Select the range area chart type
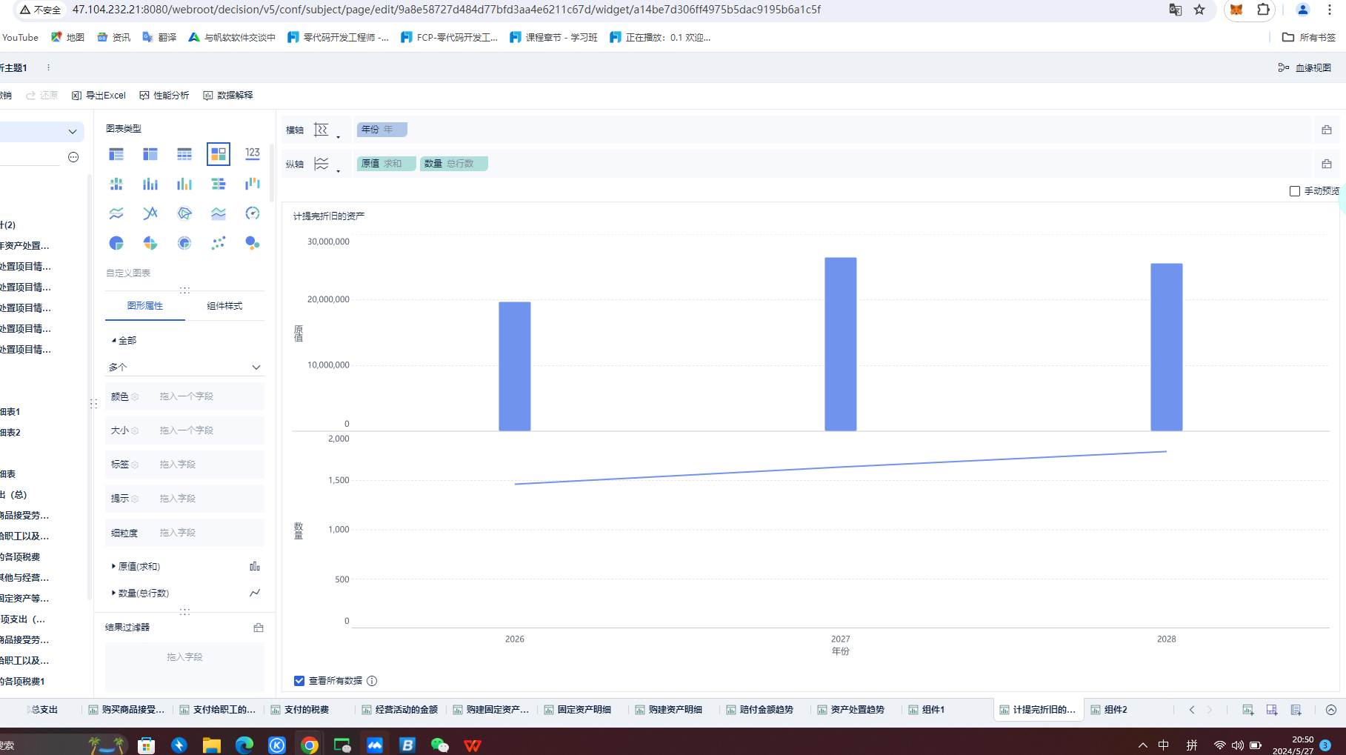 pos(219,213)
